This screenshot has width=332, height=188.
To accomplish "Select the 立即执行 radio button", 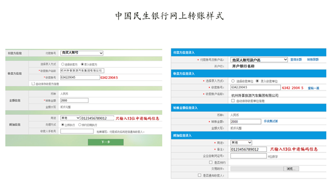I will click(62, 125).
